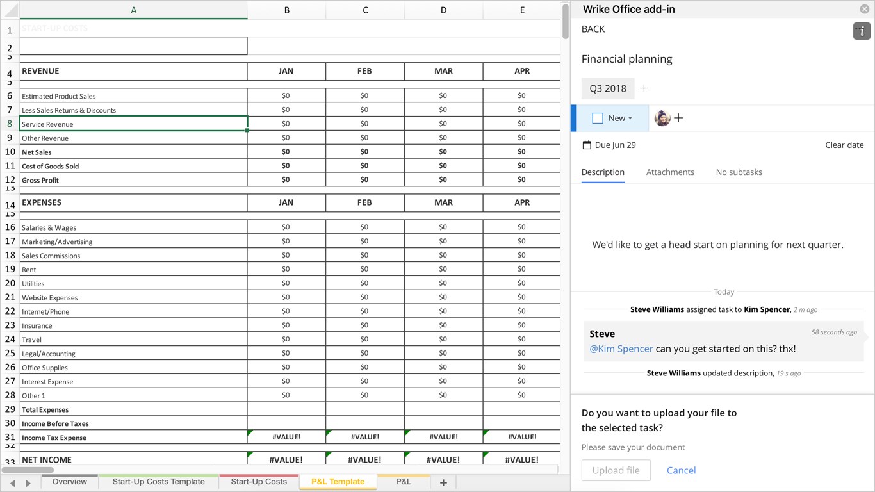Select column E header
875x492 pixels.
pos(522,10)
